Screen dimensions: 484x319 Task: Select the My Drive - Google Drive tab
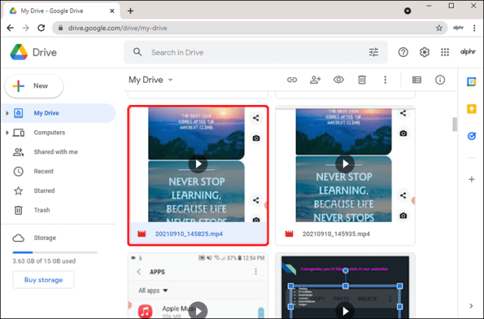tap(61, 11)
